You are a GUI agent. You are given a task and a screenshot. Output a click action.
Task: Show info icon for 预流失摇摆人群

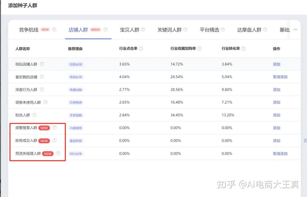pos(58,153)
